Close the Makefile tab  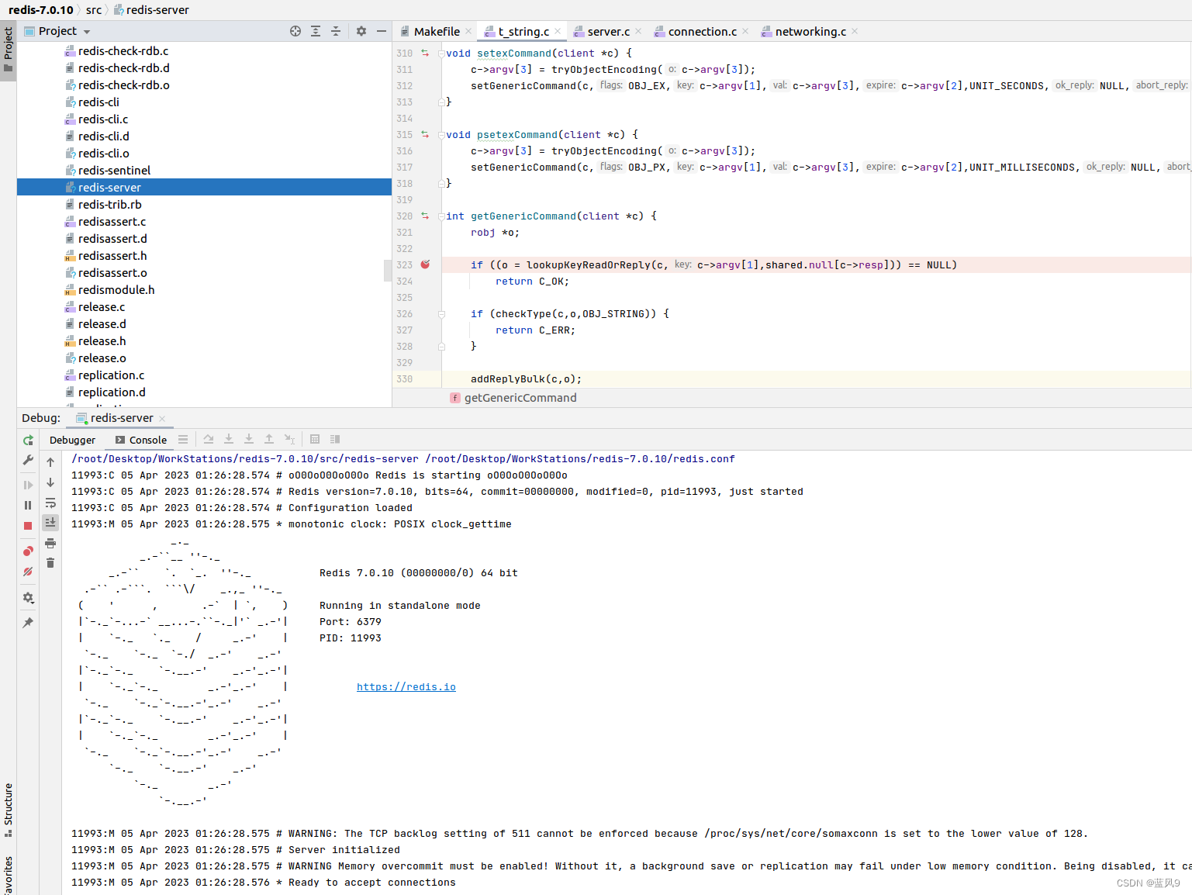click(x=468, y=32)
